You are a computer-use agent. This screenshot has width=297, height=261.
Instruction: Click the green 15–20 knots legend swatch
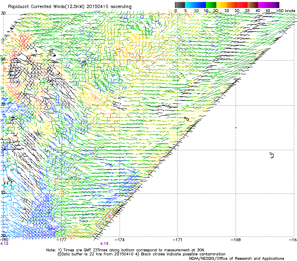click(x=211, y=5)
